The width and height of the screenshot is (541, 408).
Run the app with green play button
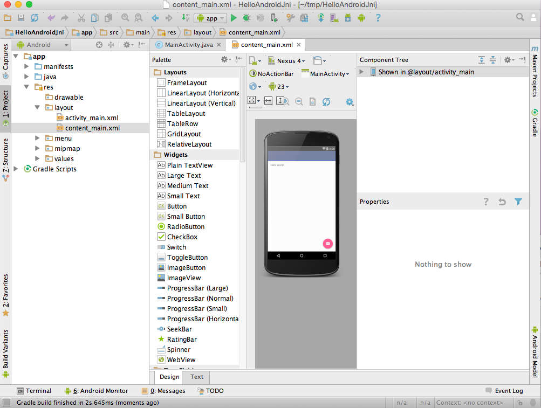coord(234,18)
